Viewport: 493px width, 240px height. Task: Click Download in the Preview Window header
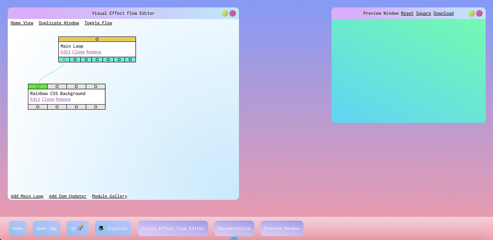[x=443, y=13]
